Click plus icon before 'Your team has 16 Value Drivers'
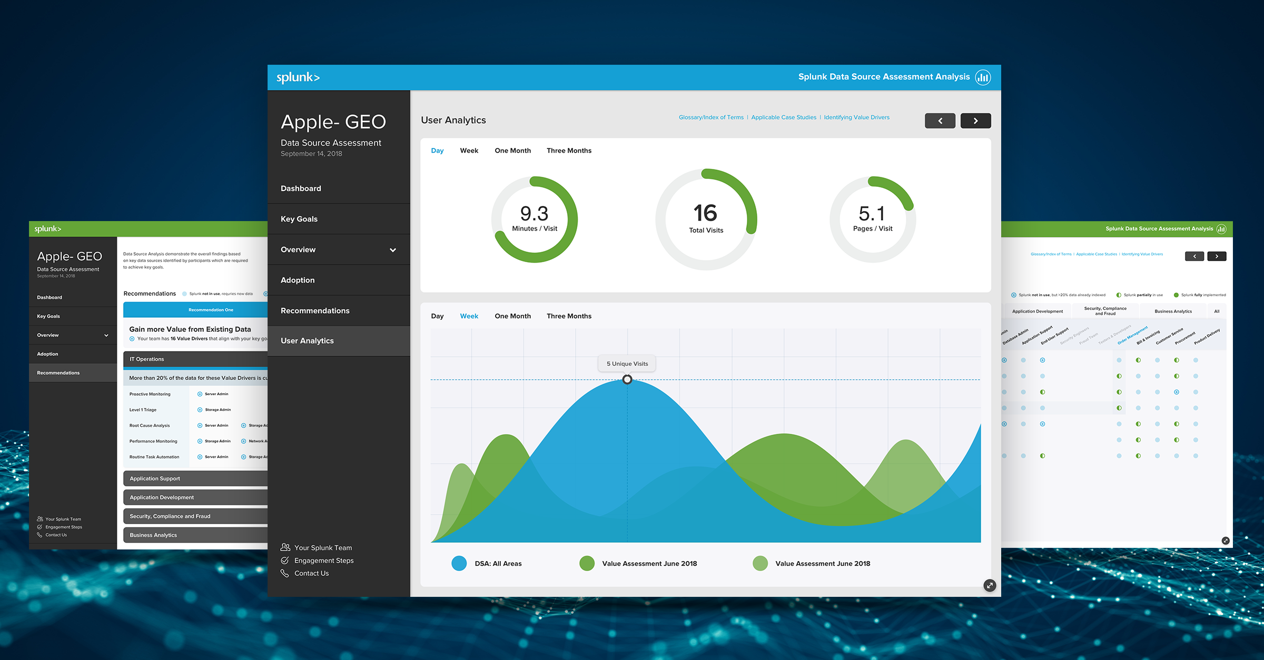 (132, 338)
